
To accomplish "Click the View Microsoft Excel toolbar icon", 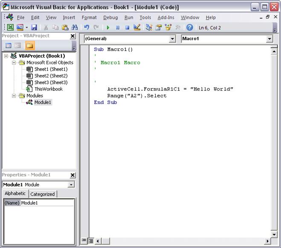I will 10,27.
